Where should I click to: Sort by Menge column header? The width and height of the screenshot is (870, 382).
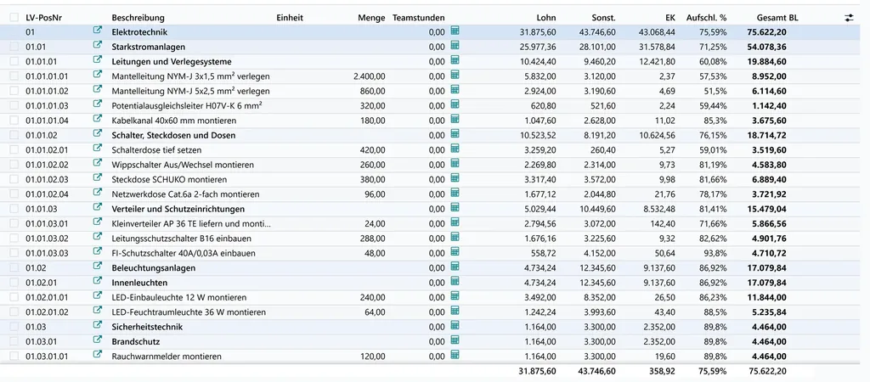[371, 18]
